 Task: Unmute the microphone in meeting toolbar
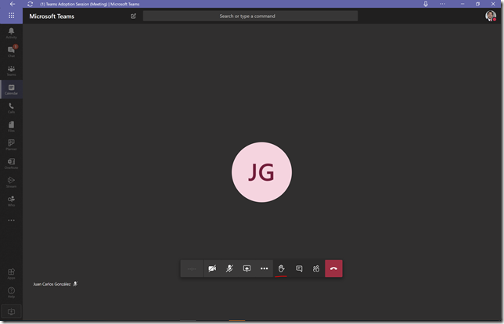(x=229, y=268)
